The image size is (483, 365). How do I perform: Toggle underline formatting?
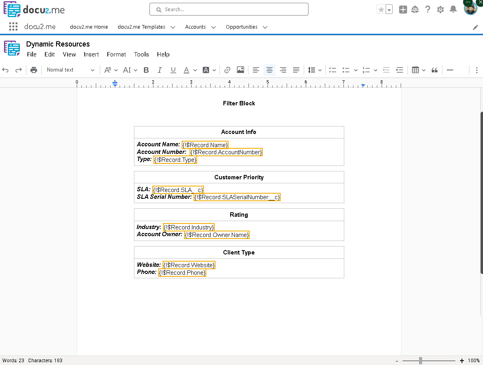tap(173, 70)
